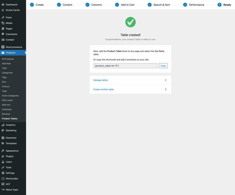Open Media library via its icon
The image size is (235, 195).
click(x=3, y=23)
